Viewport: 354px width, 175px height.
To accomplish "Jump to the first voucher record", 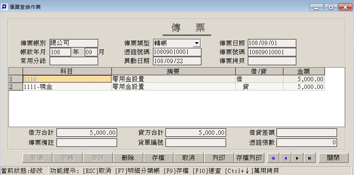I will point(273,158).
